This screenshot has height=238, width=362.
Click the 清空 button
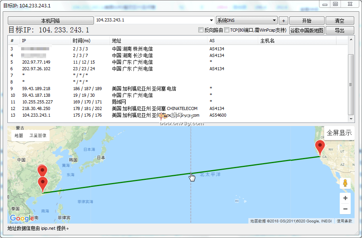tap(339, 21)
